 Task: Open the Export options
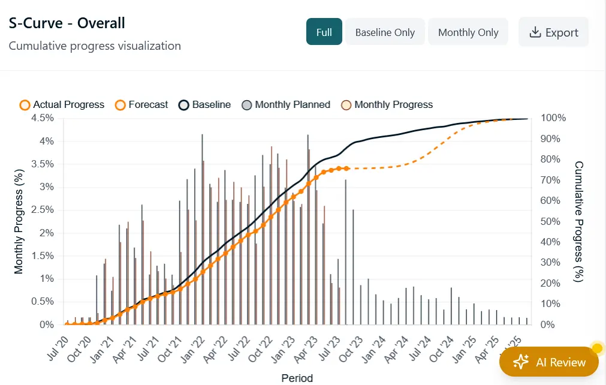coord(553,32)
